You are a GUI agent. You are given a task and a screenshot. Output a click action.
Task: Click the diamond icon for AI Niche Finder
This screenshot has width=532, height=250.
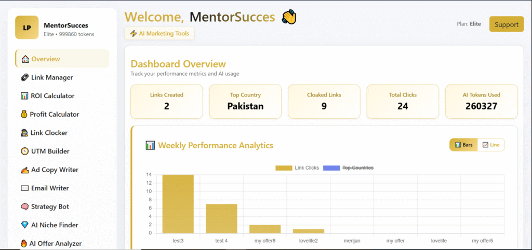[x=24, y=225]
